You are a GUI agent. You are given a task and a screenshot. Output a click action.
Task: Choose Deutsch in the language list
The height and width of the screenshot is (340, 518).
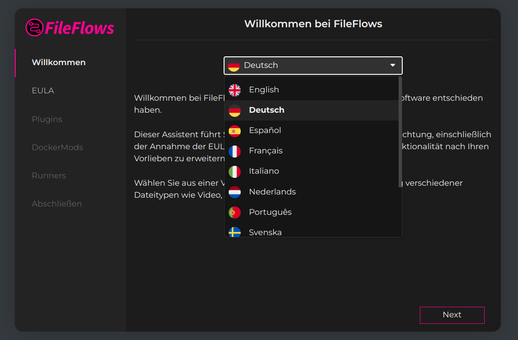[x=312, y=110]
